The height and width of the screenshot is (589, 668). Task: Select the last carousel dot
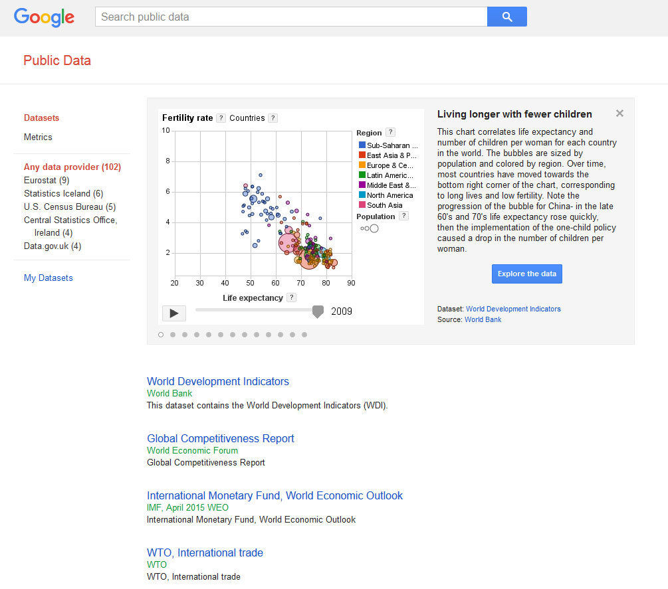304,335
